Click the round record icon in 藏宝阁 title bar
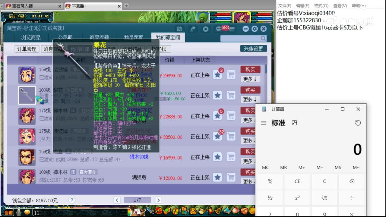 point(206,29)
